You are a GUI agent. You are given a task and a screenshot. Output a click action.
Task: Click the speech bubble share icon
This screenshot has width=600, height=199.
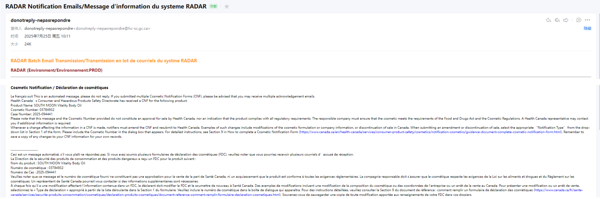click(579, 20)
